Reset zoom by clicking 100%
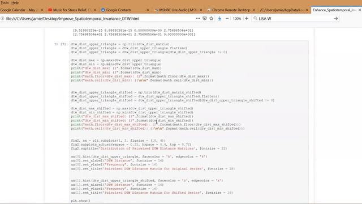 [x=237, y=19]
